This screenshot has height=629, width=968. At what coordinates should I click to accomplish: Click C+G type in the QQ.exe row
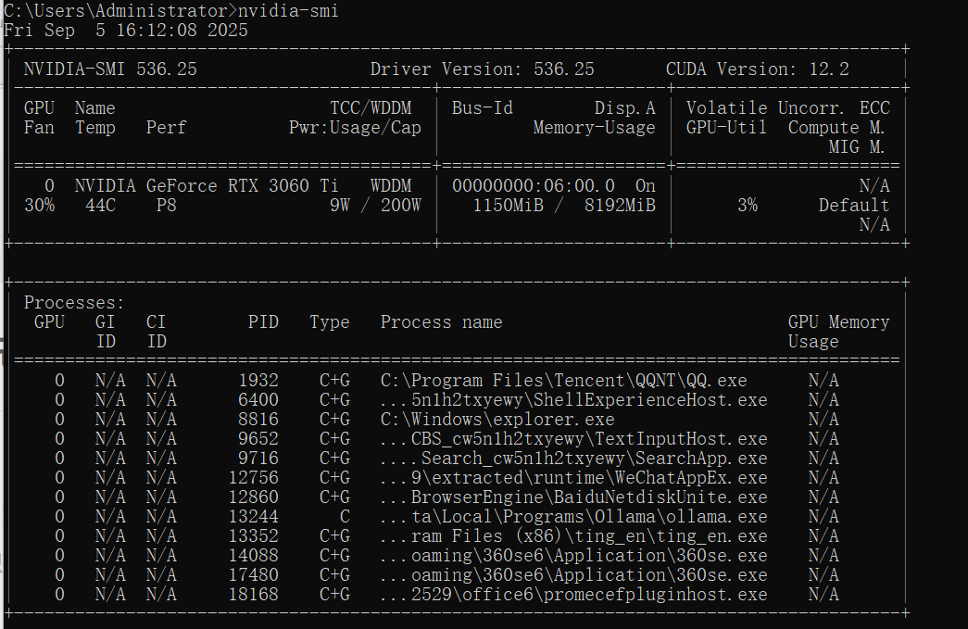[x=334, y=380]
